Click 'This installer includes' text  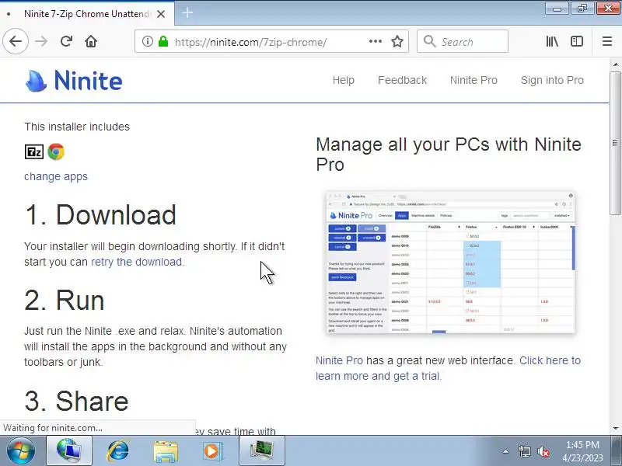[77, 127]
